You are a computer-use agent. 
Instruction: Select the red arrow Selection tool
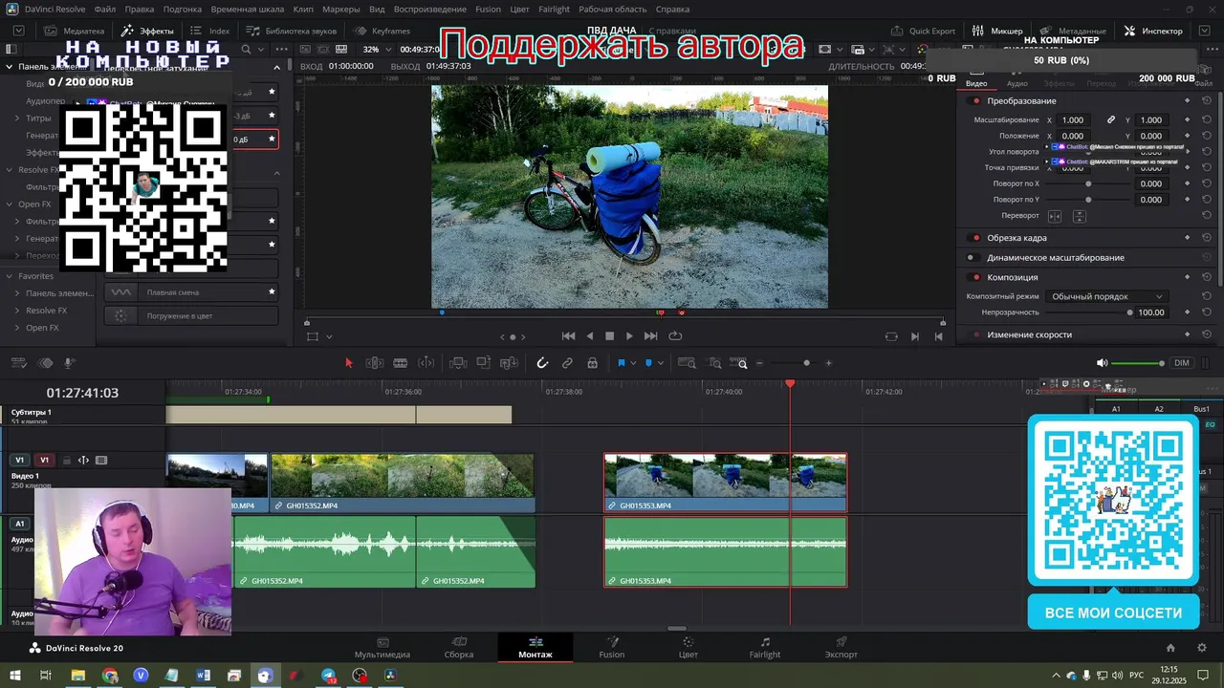348,363
